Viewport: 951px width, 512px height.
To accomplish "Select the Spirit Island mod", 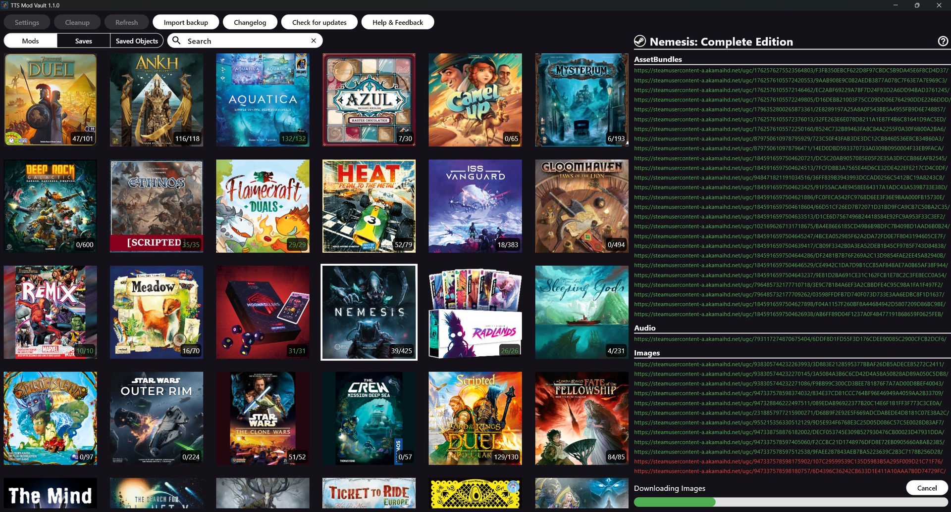I will pyautogui.click(x=51, y=418).
